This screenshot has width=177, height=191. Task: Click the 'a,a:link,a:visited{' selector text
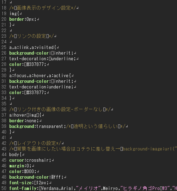click(x=32, y=47)
